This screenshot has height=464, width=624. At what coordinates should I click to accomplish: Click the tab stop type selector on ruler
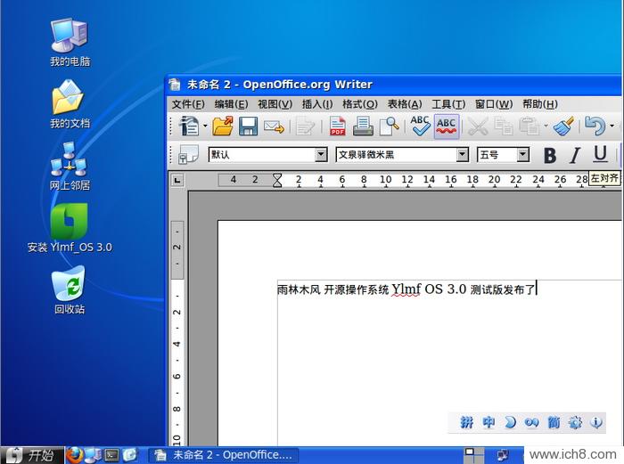177,180
